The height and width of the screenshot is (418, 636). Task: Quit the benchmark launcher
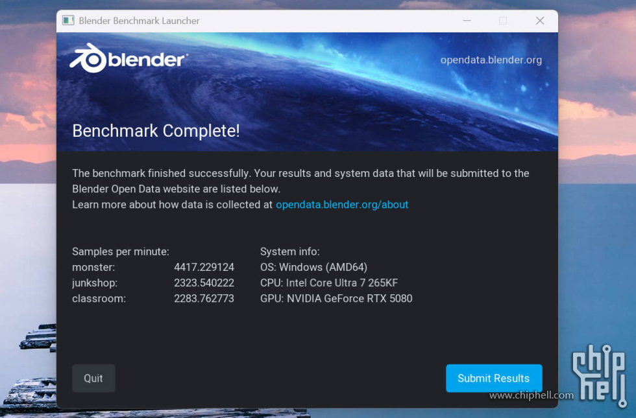(93, 378)
